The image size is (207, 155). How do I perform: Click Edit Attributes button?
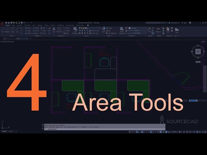111,33
